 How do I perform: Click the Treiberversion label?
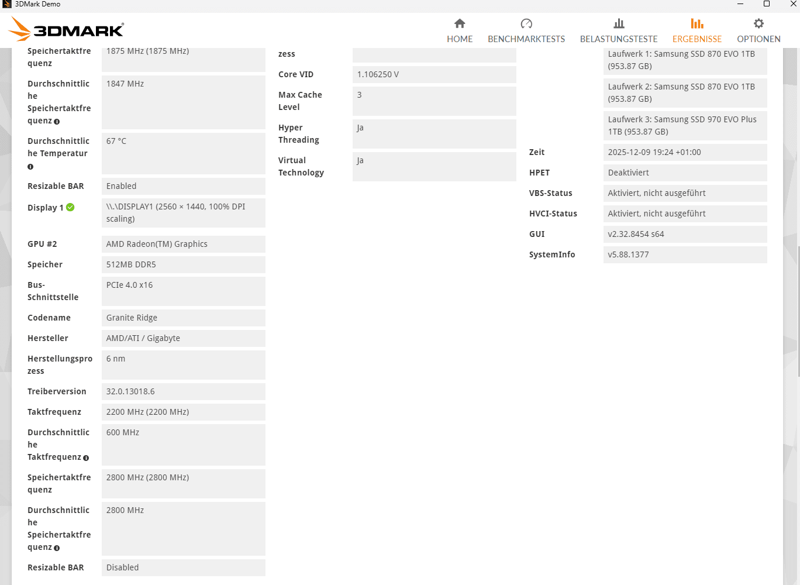pos(57,391)
